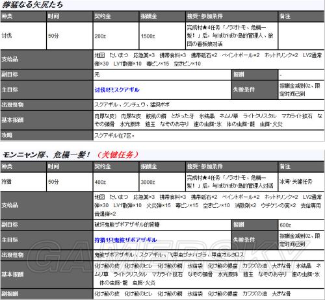
Task: Click reward item とがった牙
Action: click(x=183, y=116)
